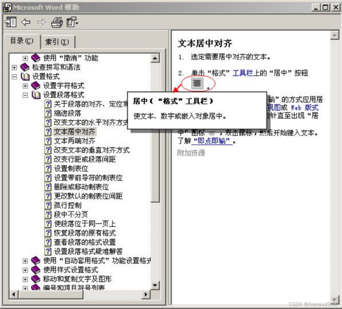Click the tree horizontal scrollbar thumb

pyautogui.click(x=51, y=294)
